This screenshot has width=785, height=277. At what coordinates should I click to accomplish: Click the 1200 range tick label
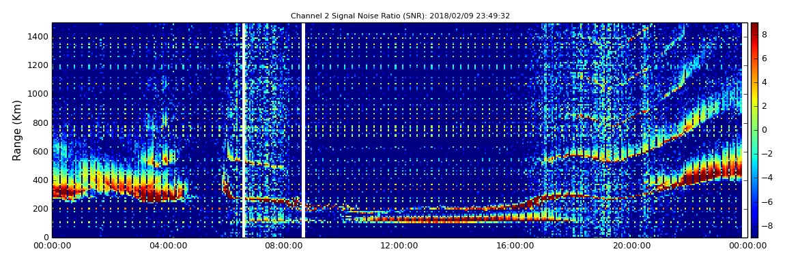[39, 65]
